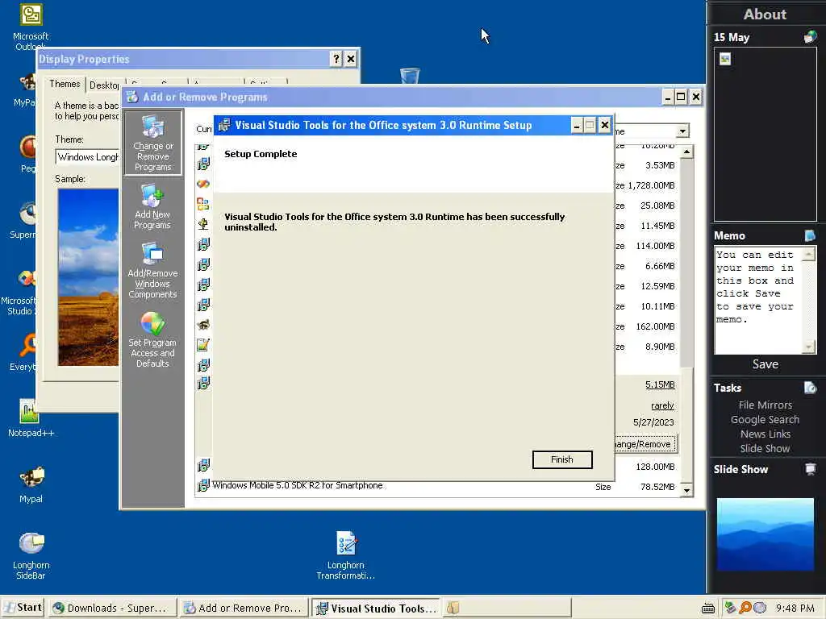Viewport: 826px width, 619px height.
Task: Switch to the Themes tab in Display Properties
Action: point(65,84)
